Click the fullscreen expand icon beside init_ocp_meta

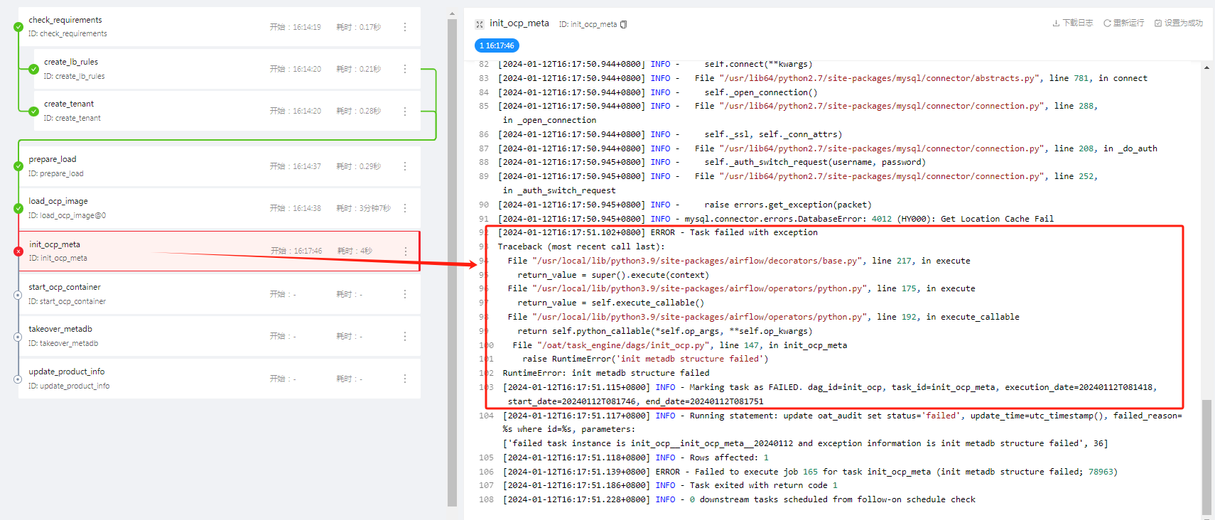pyautogui.click(x=480, y=24)
